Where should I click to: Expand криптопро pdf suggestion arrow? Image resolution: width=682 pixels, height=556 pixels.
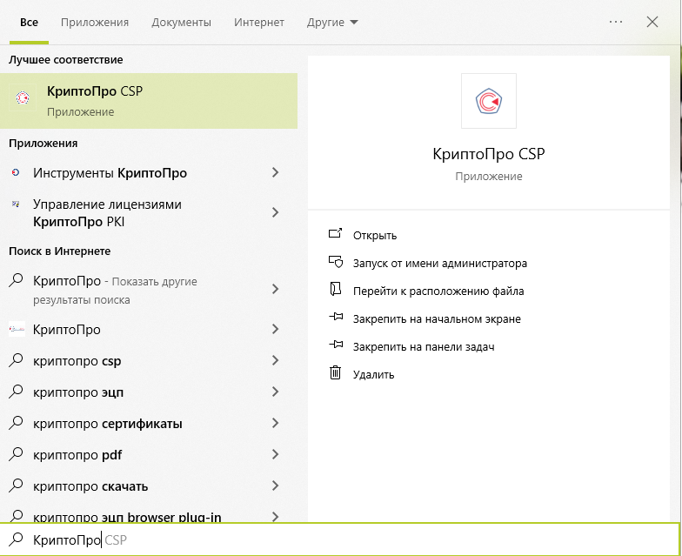[x=275, y=454]
